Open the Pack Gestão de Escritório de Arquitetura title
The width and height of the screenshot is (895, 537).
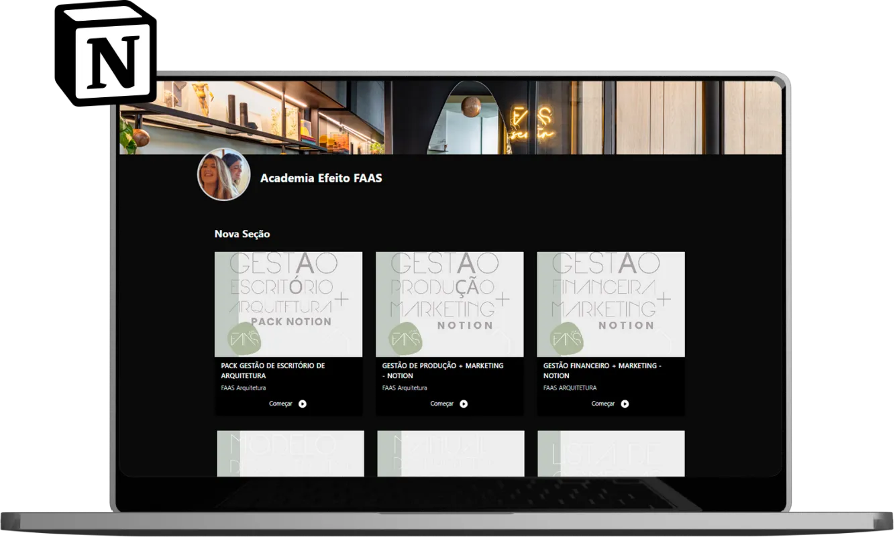click(272, 371)
